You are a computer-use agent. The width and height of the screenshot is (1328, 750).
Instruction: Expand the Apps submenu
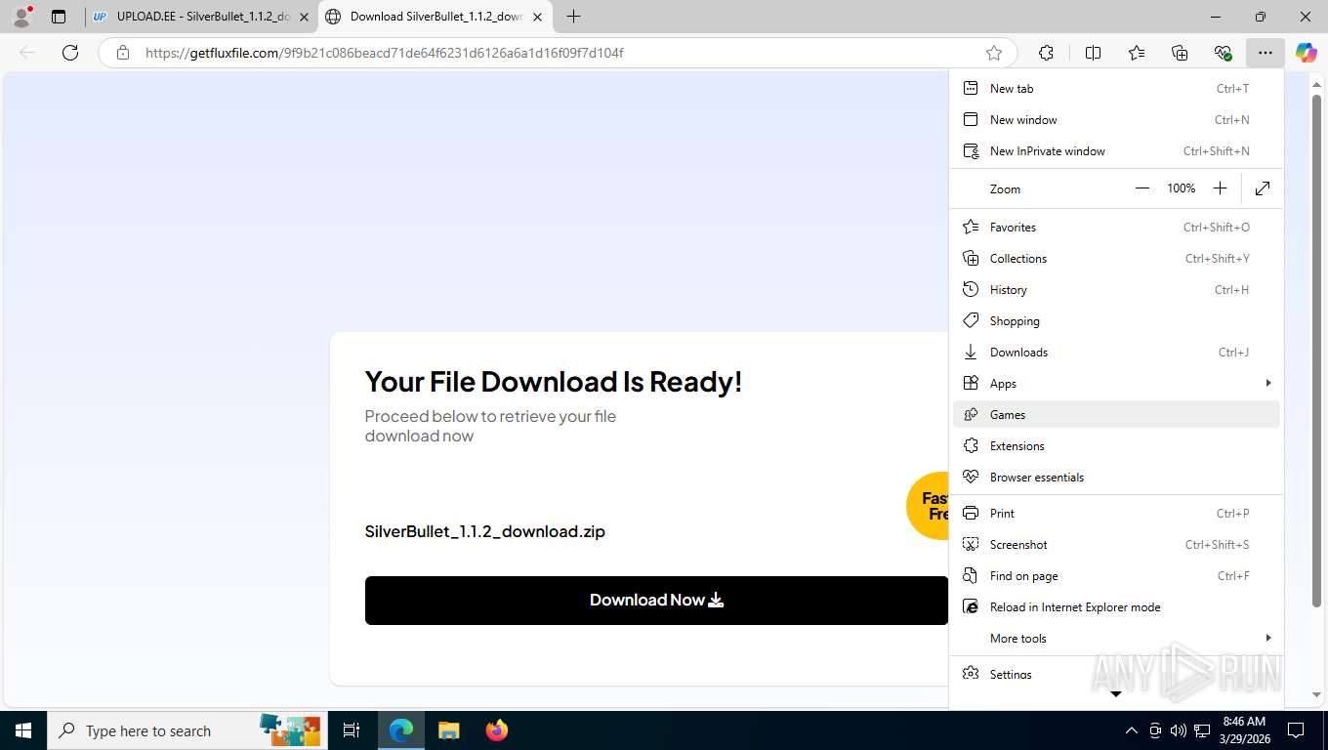tap(1116, 383)
